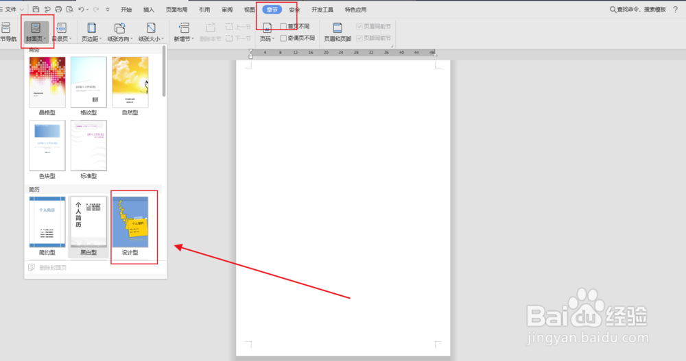This screenshot has width=686, height=361.
Task: Select the 章节 tab
Action: [272, 10]
